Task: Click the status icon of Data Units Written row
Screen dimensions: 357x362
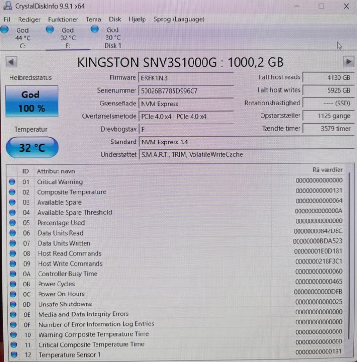Action: point(12,243)
